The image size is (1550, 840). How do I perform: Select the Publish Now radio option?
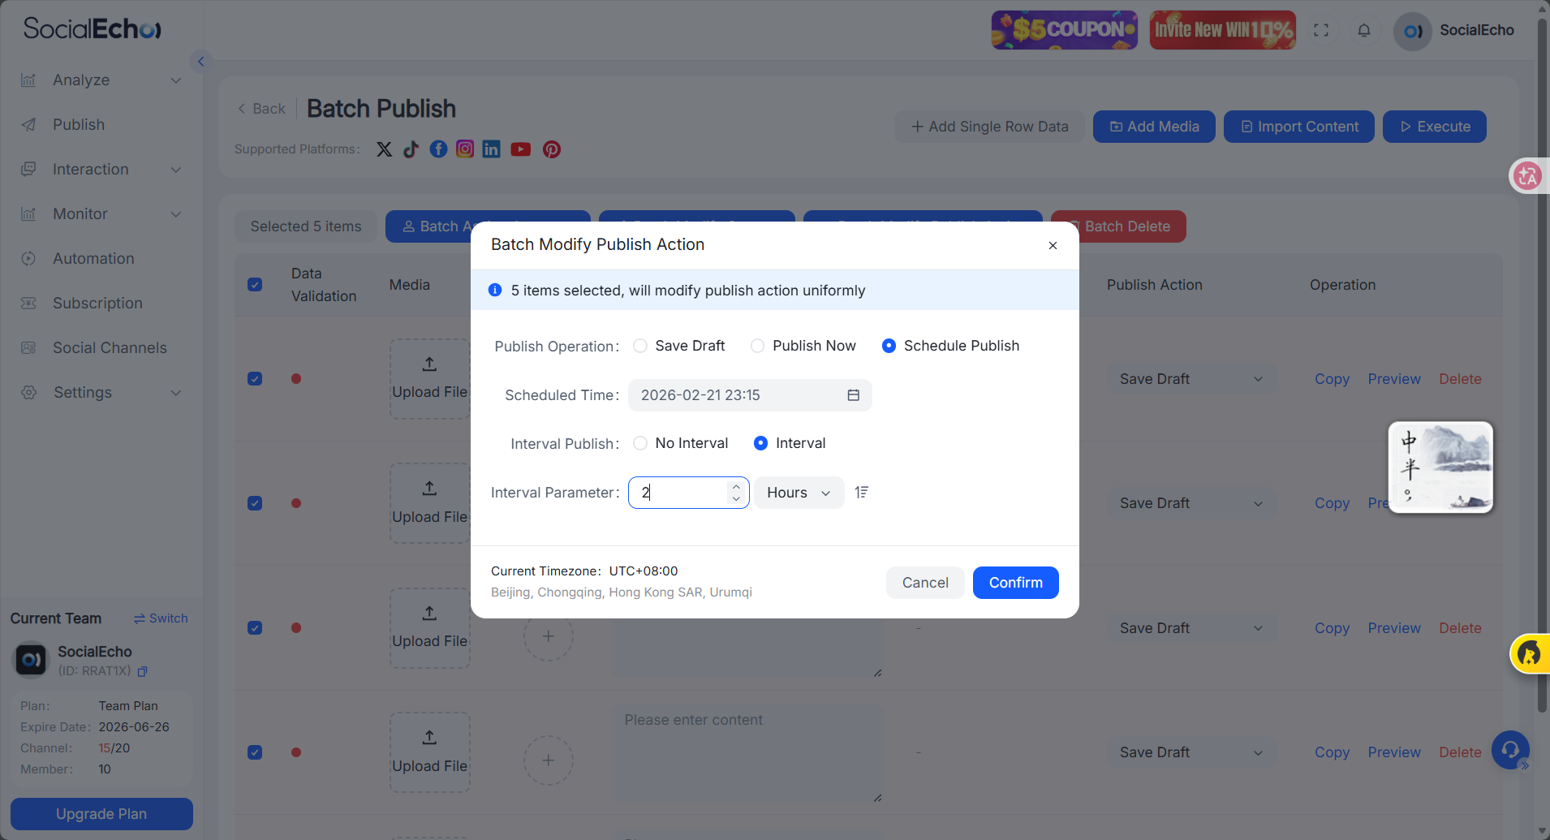[758, 346]
